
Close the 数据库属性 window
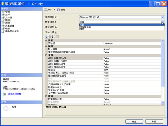click(164, 4)
